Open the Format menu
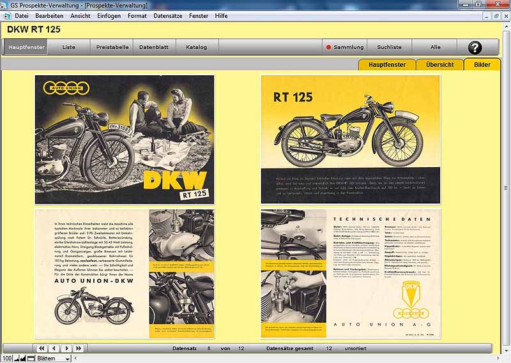Image resolution: width=511 pixels, height=363 pixels. click(x=137, y=16)
